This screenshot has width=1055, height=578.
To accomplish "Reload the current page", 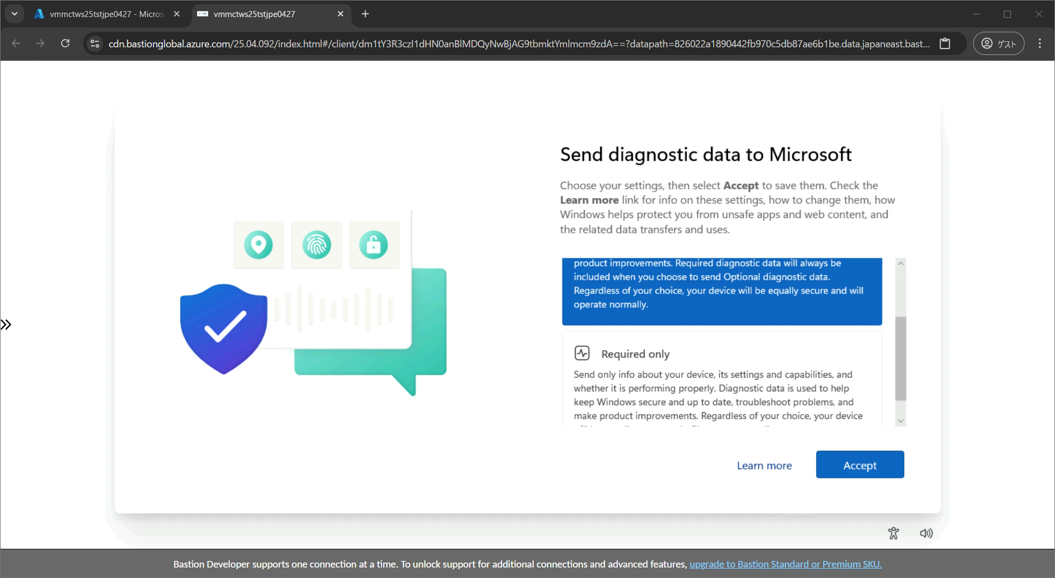I will coord(65,43).
